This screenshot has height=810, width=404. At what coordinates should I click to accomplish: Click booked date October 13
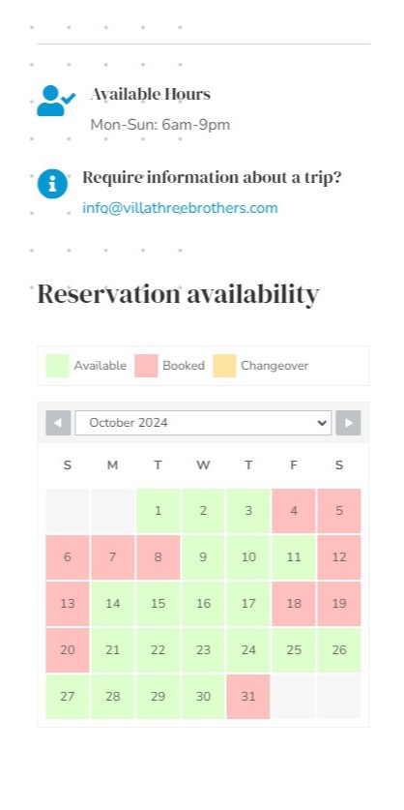[x=68, y=603]
